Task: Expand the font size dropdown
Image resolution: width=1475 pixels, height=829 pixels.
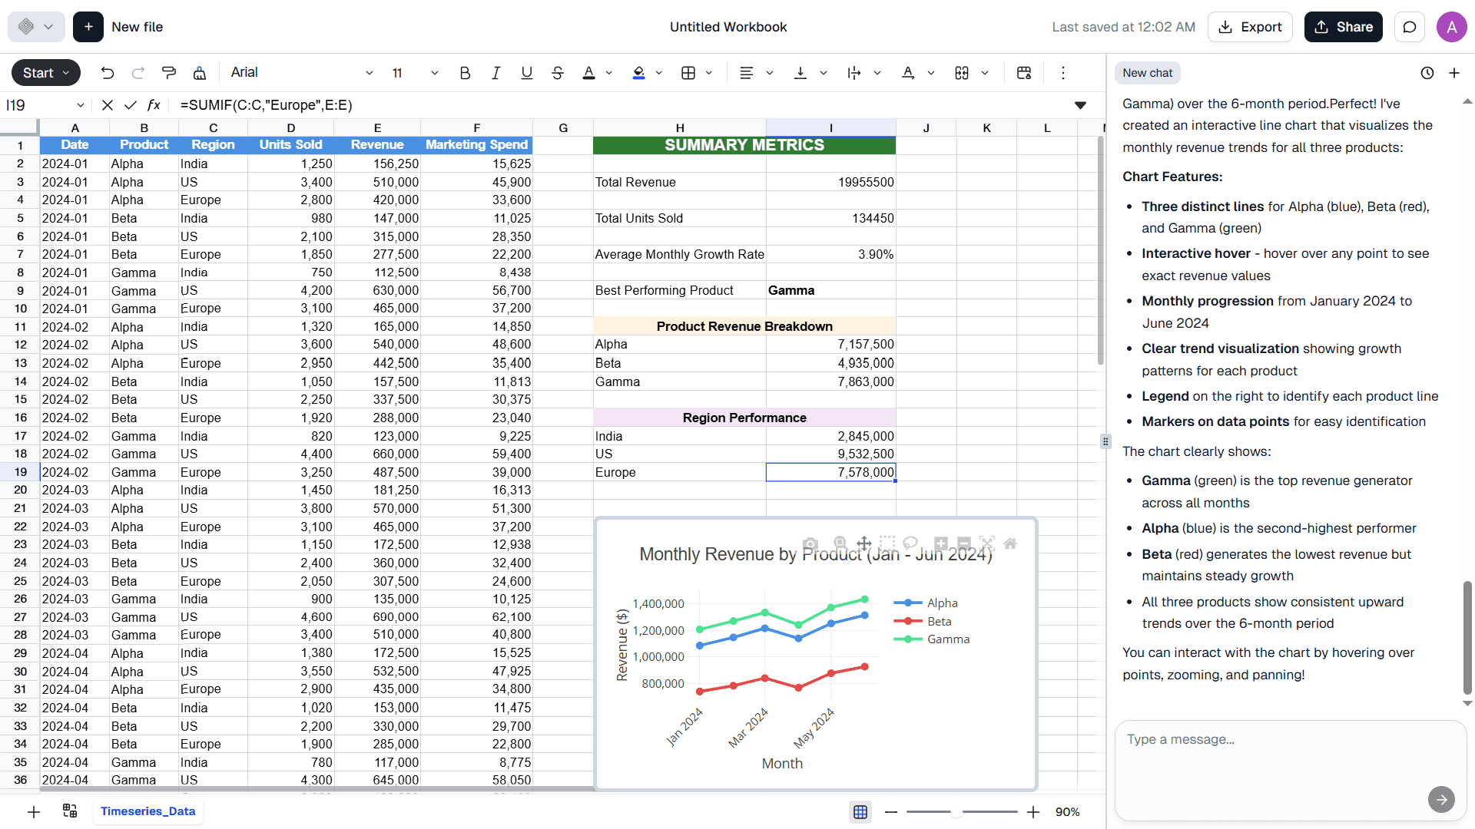Action: (x=434, y=73)
